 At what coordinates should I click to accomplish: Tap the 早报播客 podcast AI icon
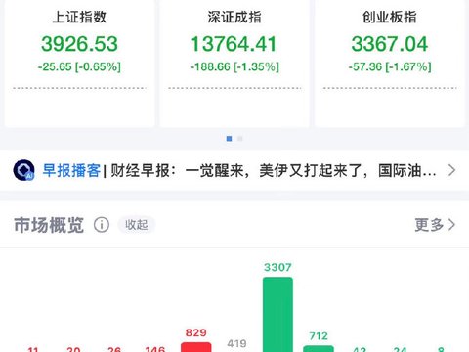click(23, 170)
